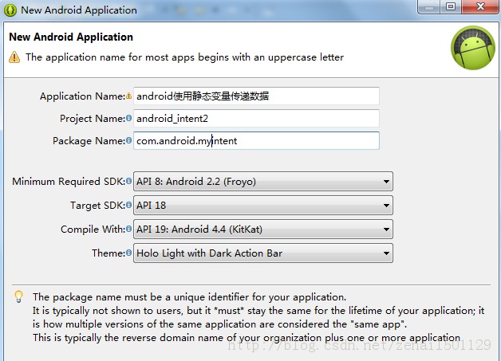This screenshot has width=501, height=361.
Task: Maximize the New Android Application window
Action: click(x=451, y=6)
